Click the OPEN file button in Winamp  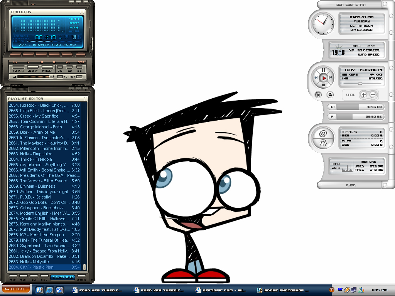pos(81,62)
